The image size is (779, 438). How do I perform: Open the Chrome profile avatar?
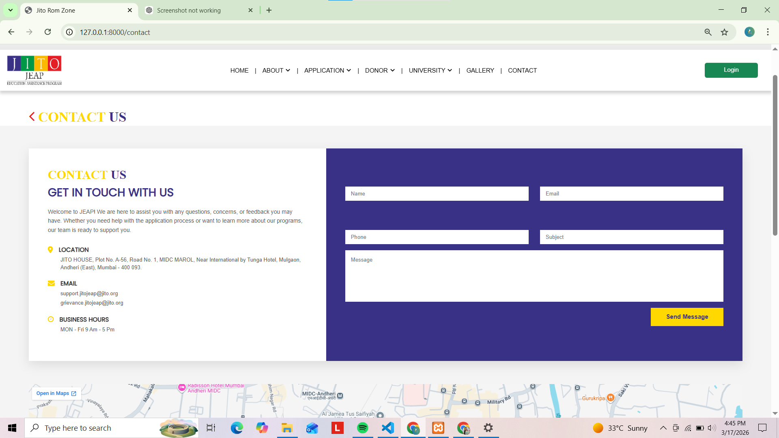coord(749,32)
